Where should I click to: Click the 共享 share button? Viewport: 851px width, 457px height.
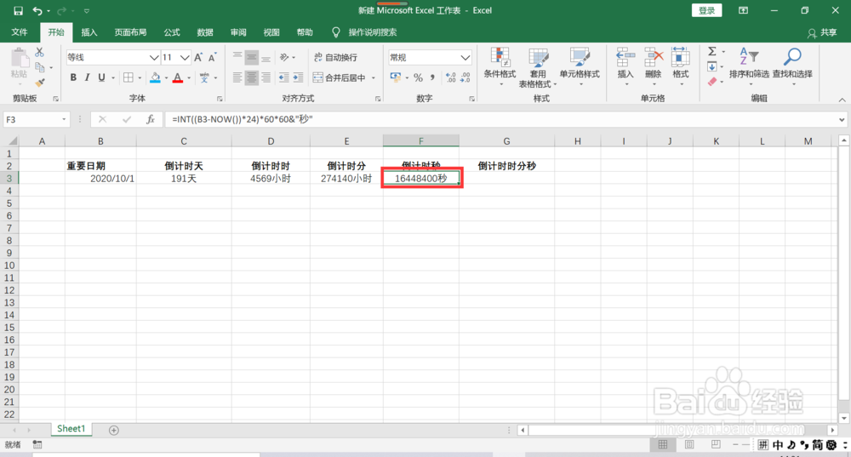pos(822,32)
